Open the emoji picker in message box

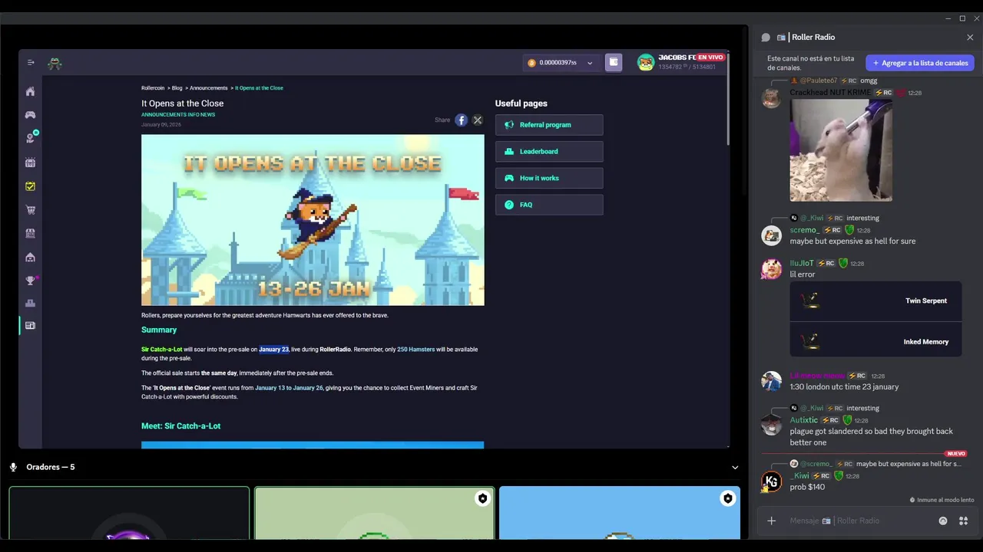[943, 521]
